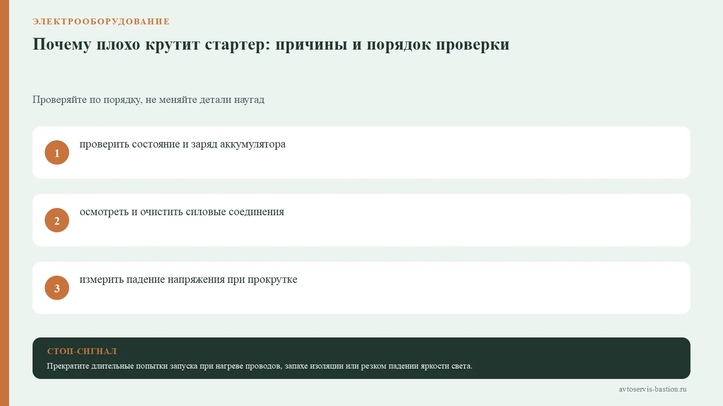This screenshot has width=723, height=406.
Task: Open the avtoservis-bastion.ru link
Action: click(x=653, y=389)
